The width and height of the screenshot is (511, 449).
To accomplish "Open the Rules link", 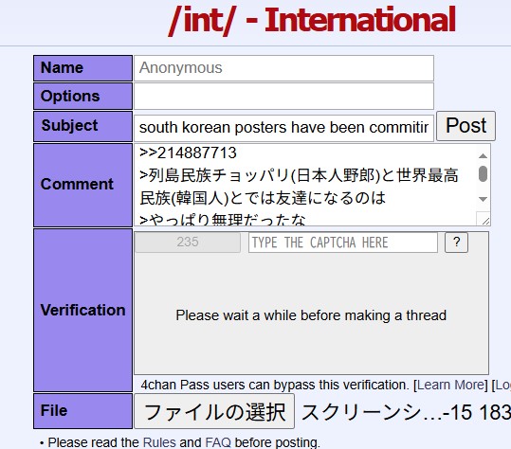I will pyautogui.click(x=159, y=442).
